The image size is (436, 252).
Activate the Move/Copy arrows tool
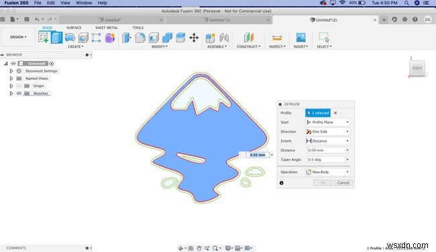(194, 38)
